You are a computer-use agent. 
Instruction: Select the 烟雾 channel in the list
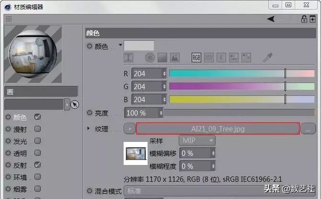[x=20, y=189]
